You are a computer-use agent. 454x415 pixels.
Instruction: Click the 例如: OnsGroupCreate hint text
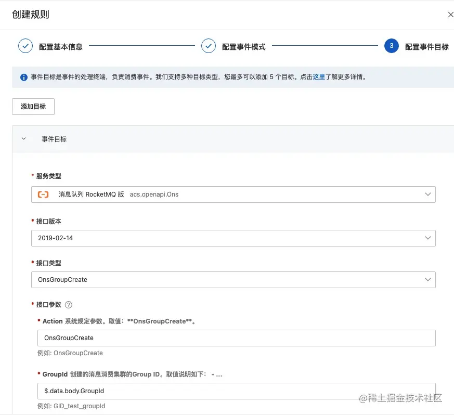[70, 353]
